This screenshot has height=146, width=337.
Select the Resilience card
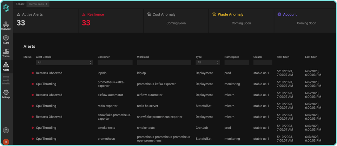pos(111,21)
